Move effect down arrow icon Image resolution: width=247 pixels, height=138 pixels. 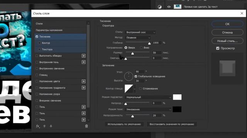point(51,126)
